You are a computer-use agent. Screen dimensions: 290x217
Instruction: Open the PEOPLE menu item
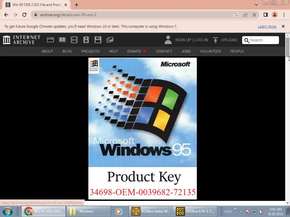(x=237, y=51)
